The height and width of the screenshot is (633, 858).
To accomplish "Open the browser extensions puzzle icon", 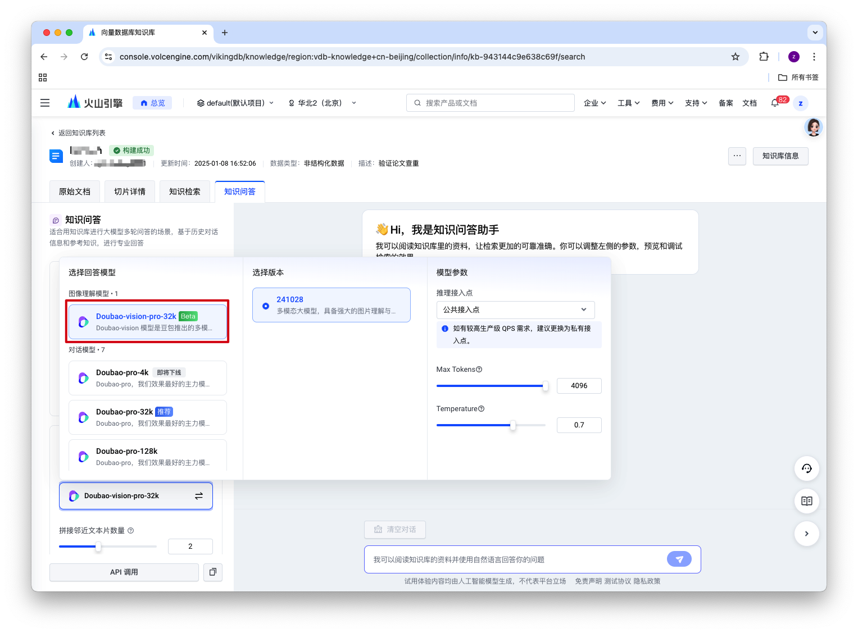I will (764, 57).
